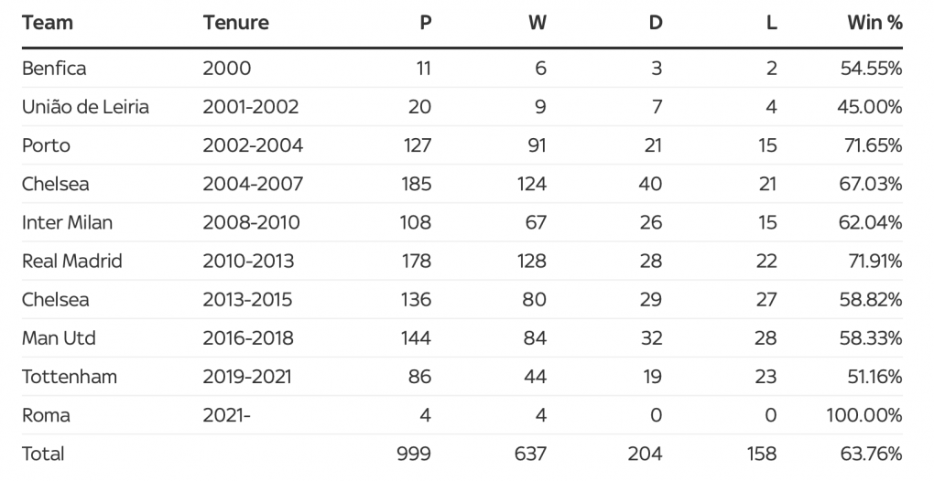Click Roma's 100.00% win percentage
Screen dimensions: 934x481
pos(864,415)
